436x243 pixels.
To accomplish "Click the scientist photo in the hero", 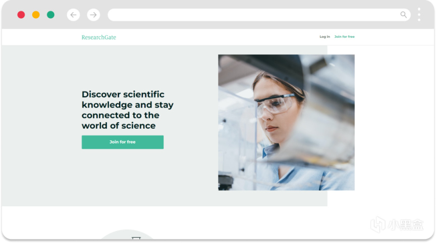I will click(x=286, y=122).
